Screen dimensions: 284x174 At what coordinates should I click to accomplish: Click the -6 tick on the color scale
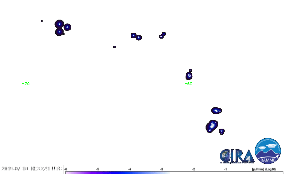pyautogui.click(x=66, y=169)
